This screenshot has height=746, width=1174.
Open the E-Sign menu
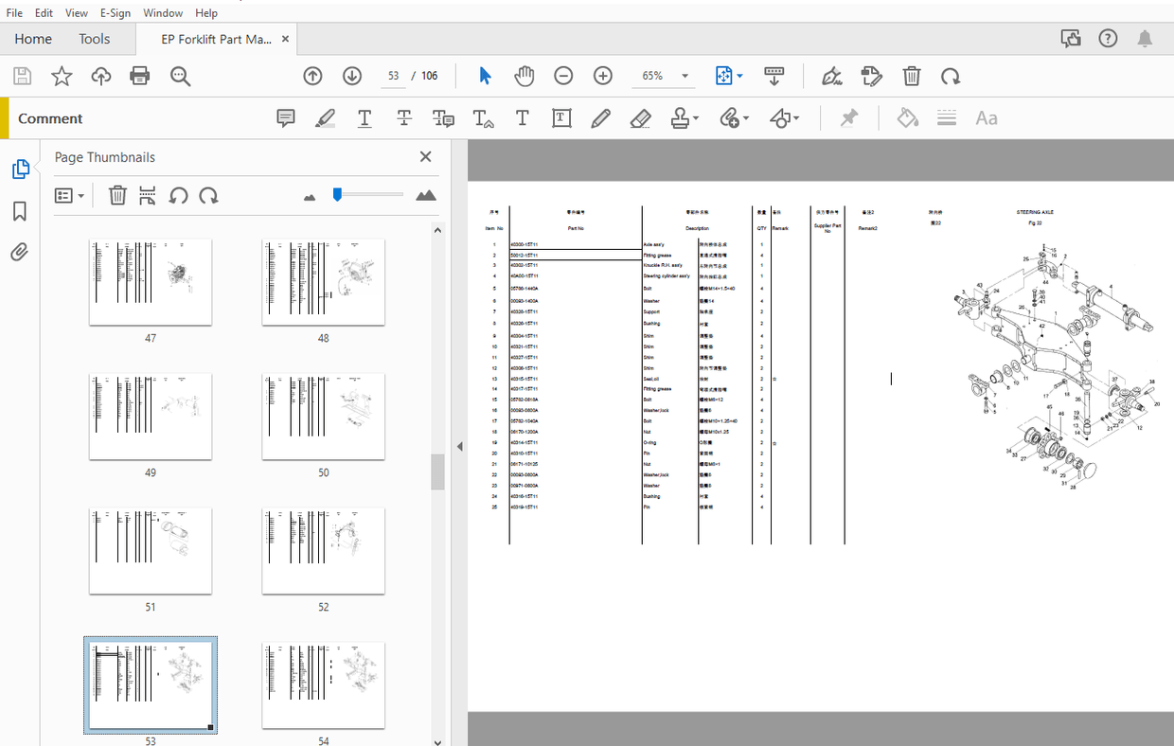(115, 13)
